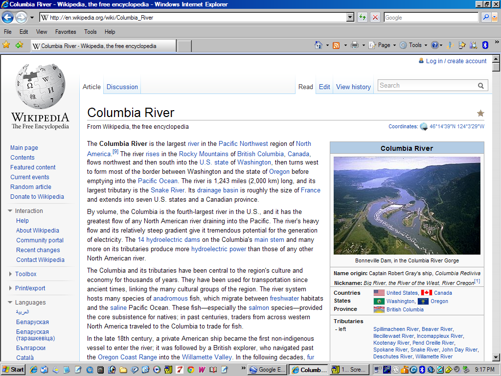Viewport: 501px width, 376px height.
Task: Click the Research binoculars toolbar icon
Action: (x=473, y=46)
